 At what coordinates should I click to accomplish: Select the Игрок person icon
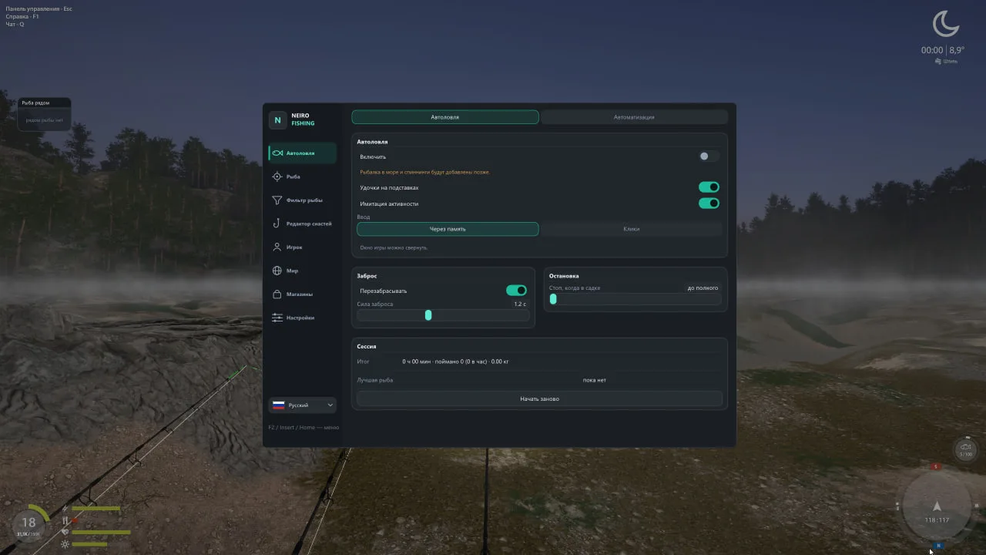click(277, 247)
